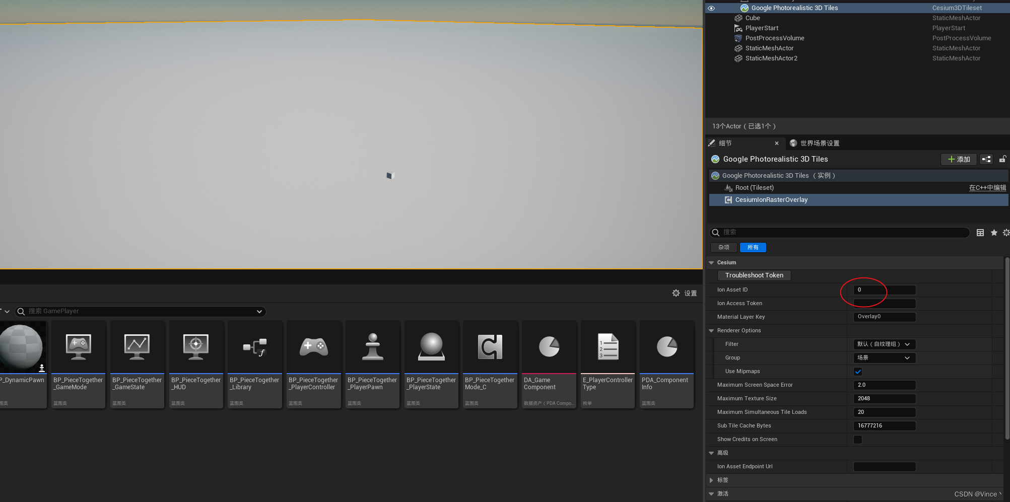This screenshot has width=1010, height=502.
Task: Click the favorites star icon beside details search
Action: 993,232
